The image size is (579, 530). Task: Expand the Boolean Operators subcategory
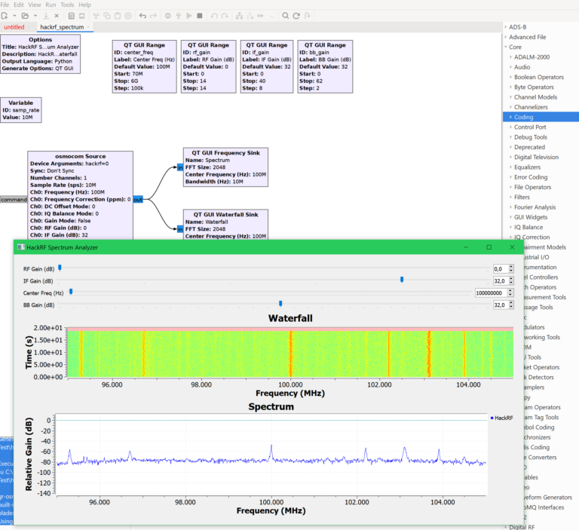510,77
